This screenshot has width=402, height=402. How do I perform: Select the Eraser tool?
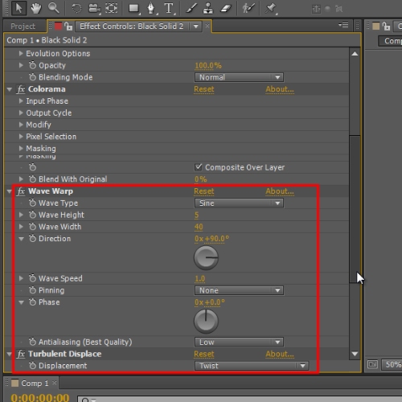(226, 8)
